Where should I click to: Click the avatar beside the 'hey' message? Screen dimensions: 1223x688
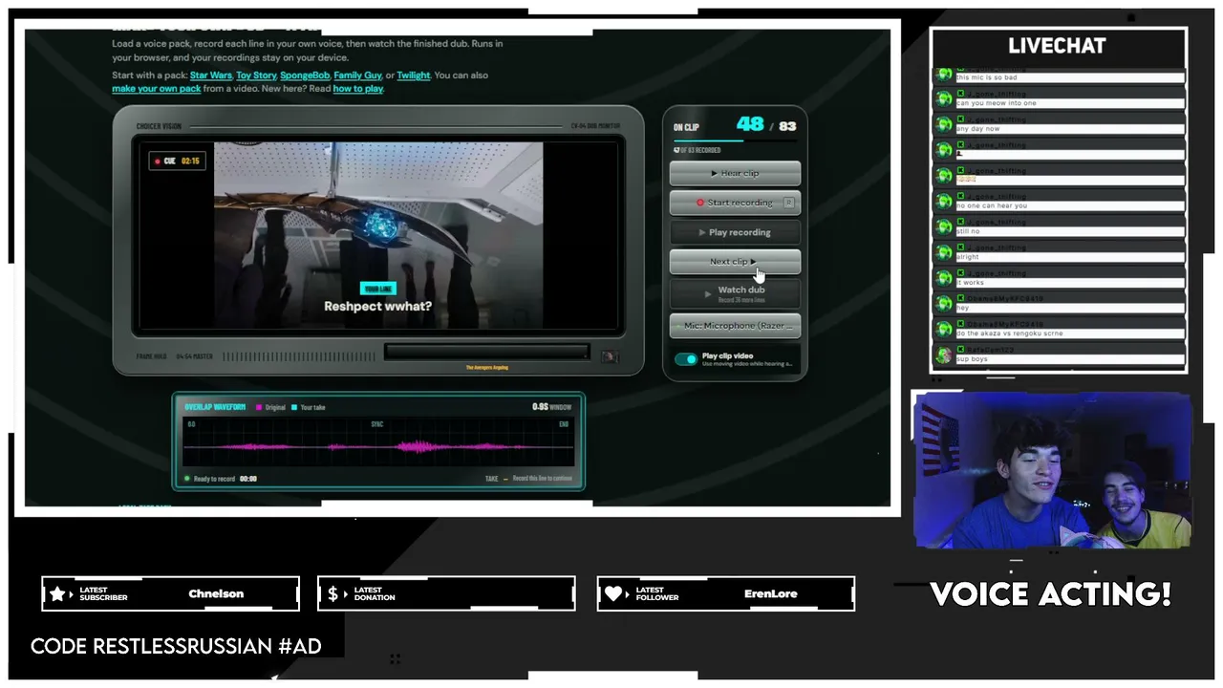click(944, 304)
